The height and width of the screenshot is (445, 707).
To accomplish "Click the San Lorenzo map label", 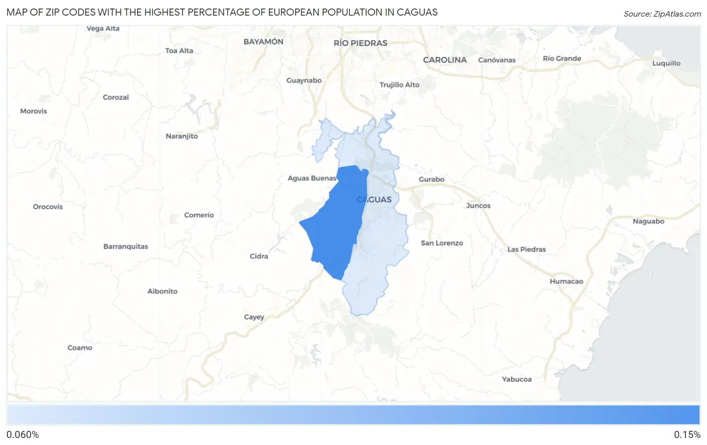I will 442,243.
